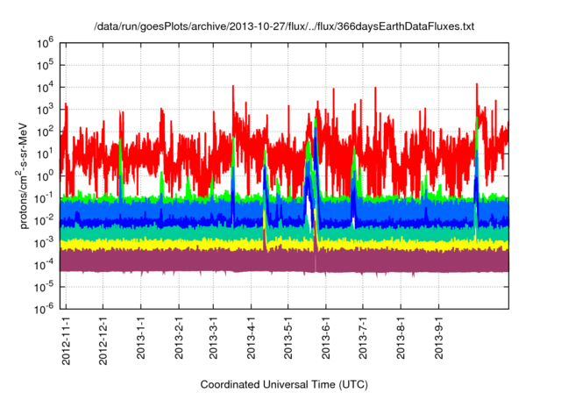Select the 2012-11-1 date tick label
The width and height of the screenshot is (561, 393).
[x=67, y=340]
